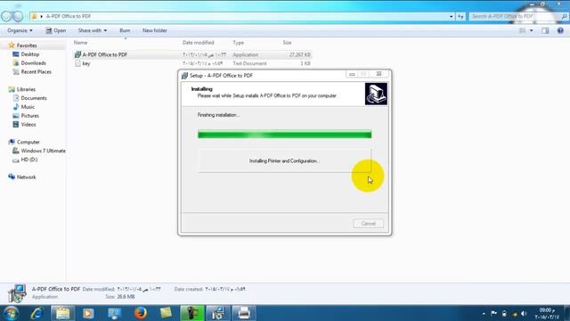Open Windows Explorer taskbar icon
The width and height of the screenshot is (570, 321).
click(62, 313)
